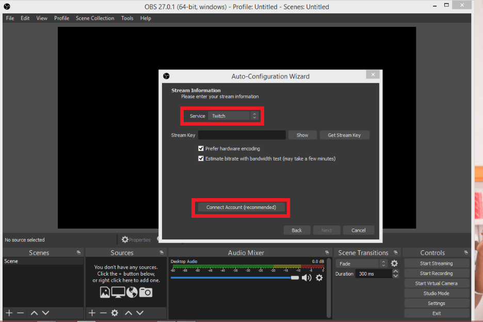Screen dimensions: 483x322
Task: Add a new scene with plus icon
Action: point(9,313)
